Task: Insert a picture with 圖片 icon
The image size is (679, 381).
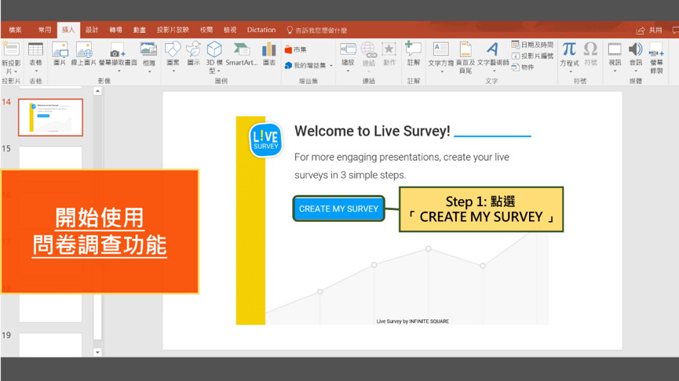Action: point(60,49)
